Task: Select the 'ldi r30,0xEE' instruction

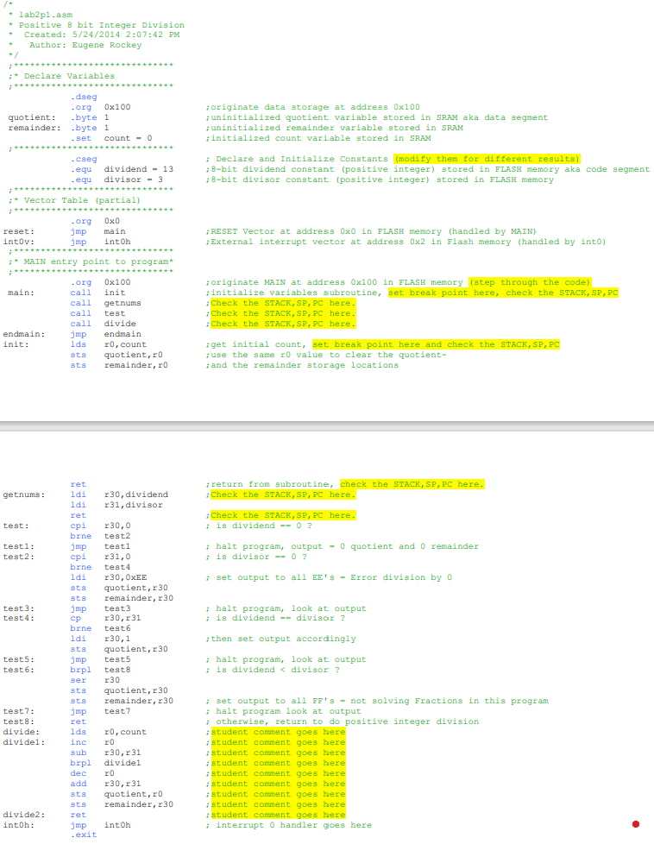Action: [x=108, y=577]
